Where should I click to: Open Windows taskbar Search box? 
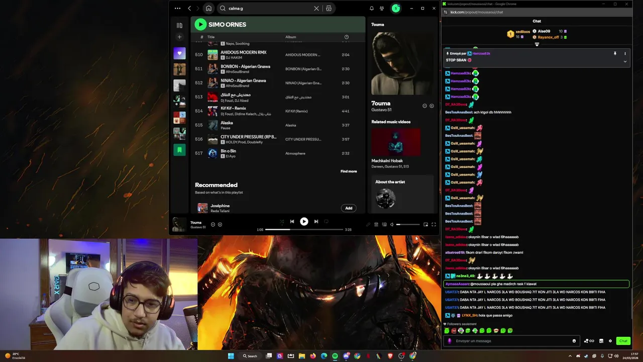point(250,356)
